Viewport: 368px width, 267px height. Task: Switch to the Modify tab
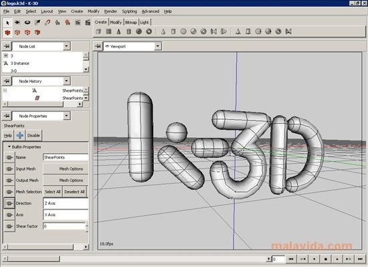[116, 22]
